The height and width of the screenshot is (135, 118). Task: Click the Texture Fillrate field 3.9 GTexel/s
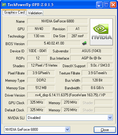[x=97, y=73]
